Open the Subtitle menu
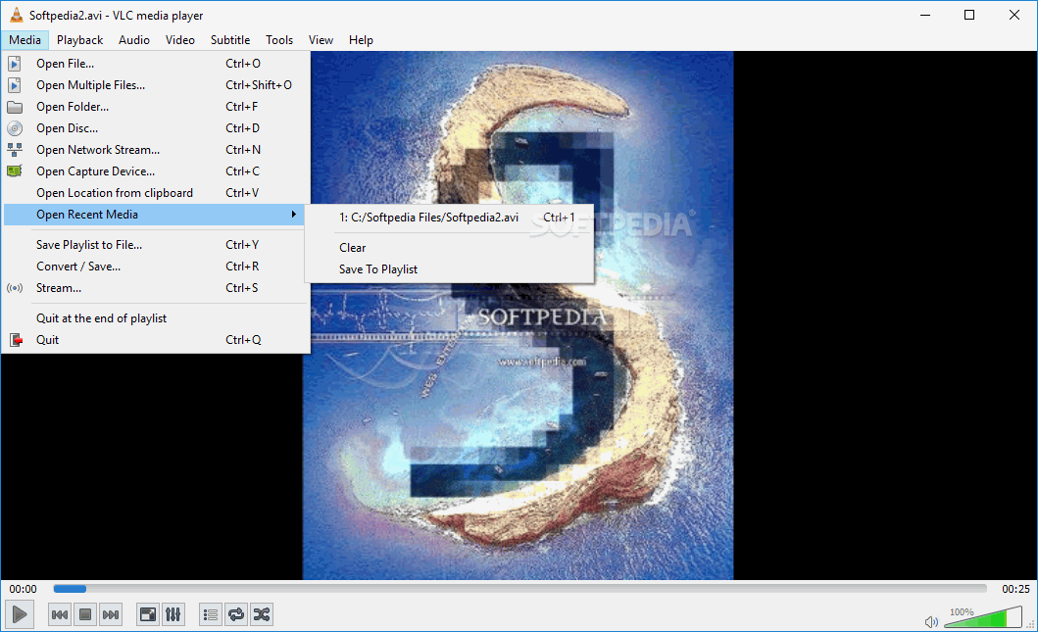Viewport: 1038px width, 632px height. pos(230,40)
